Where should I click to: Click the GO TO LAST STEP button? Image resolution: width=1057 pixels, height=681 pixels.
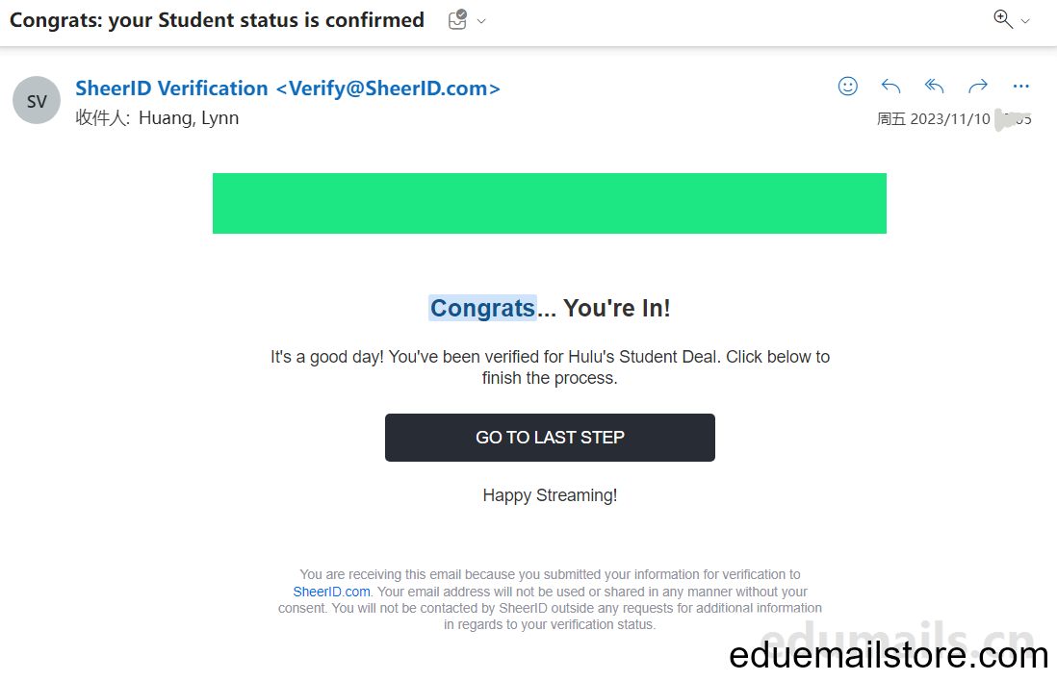550,437
